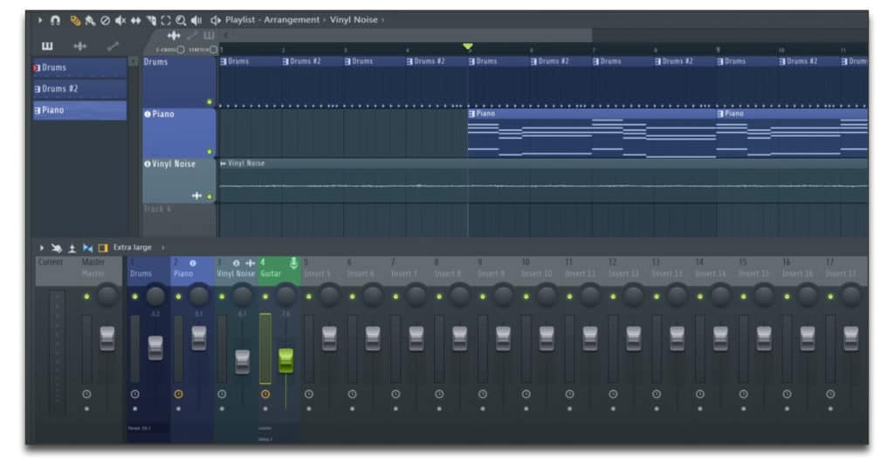Choose the Select marquee tool in Playlist
The height and width of the screenshot is (460, 894).
165,21
